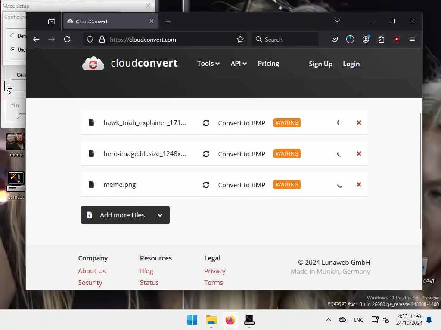Image resolution: width=441 pixels, height=330 pixels.
Task: Open the extensions puzzle icon
Action: coord(381,39)
